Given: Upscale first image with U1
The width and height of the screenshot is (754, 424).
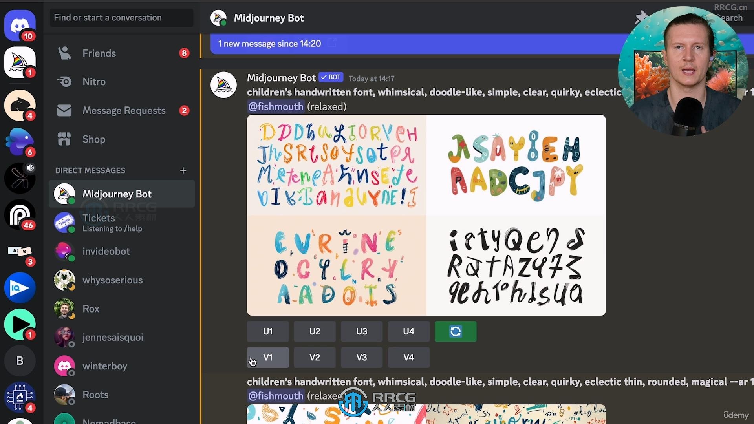Looking at the screenshot, I should pos(268,331).
